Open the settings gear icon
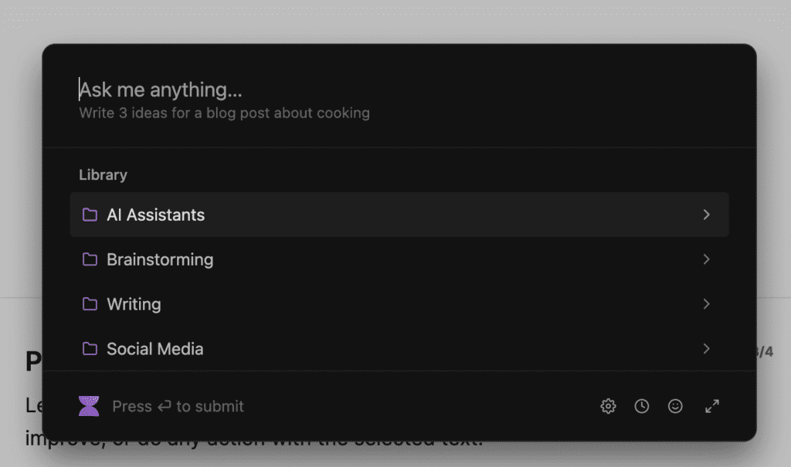Viewport: 791px width, 467px height. [609, 406]
